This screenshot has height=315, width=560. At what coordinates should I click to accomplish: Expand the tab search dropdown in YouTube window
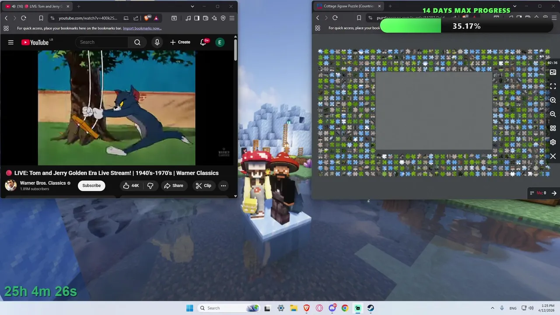[x=192, y=6]
